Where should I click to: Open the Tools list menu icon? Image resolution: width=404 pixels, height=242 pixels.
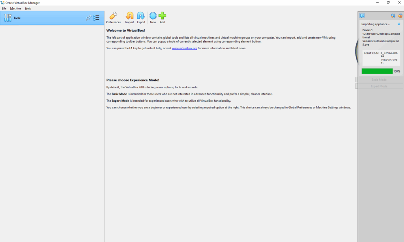96,18
